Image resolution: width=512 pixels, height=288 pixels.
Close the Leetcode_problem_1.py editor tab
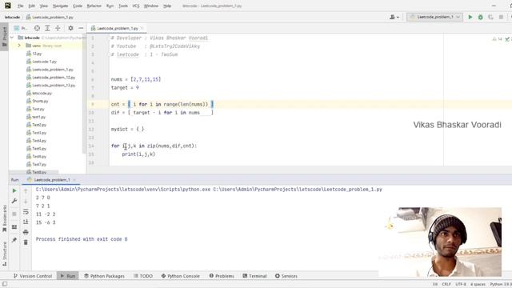coord(142,29)
